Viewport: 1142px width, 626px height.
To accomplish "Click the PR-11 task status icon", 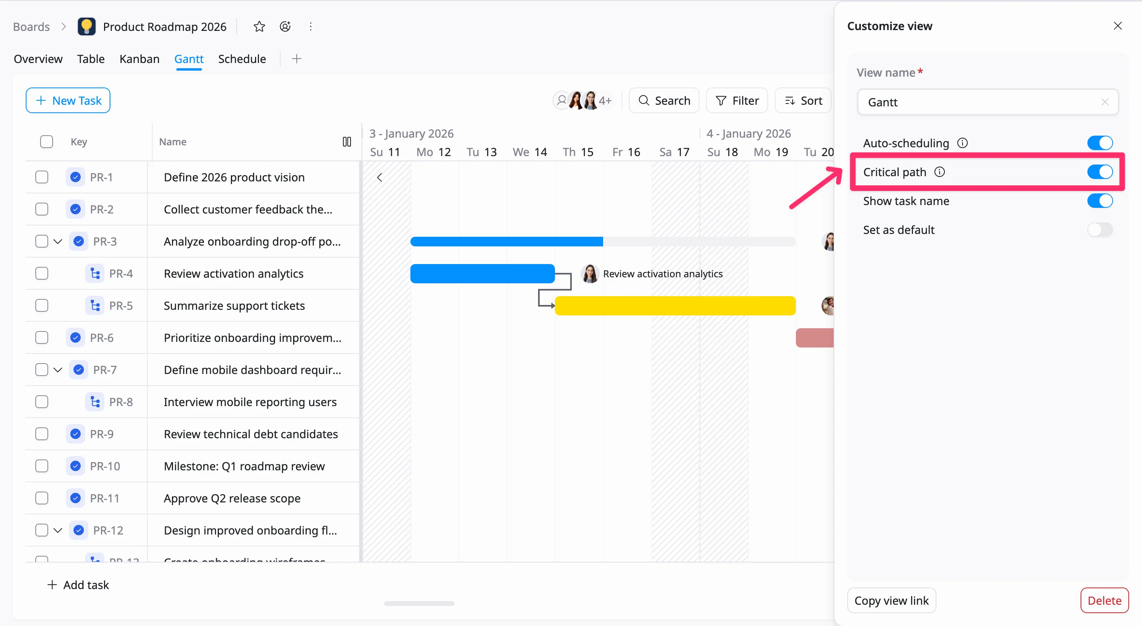I will (75, 498).
